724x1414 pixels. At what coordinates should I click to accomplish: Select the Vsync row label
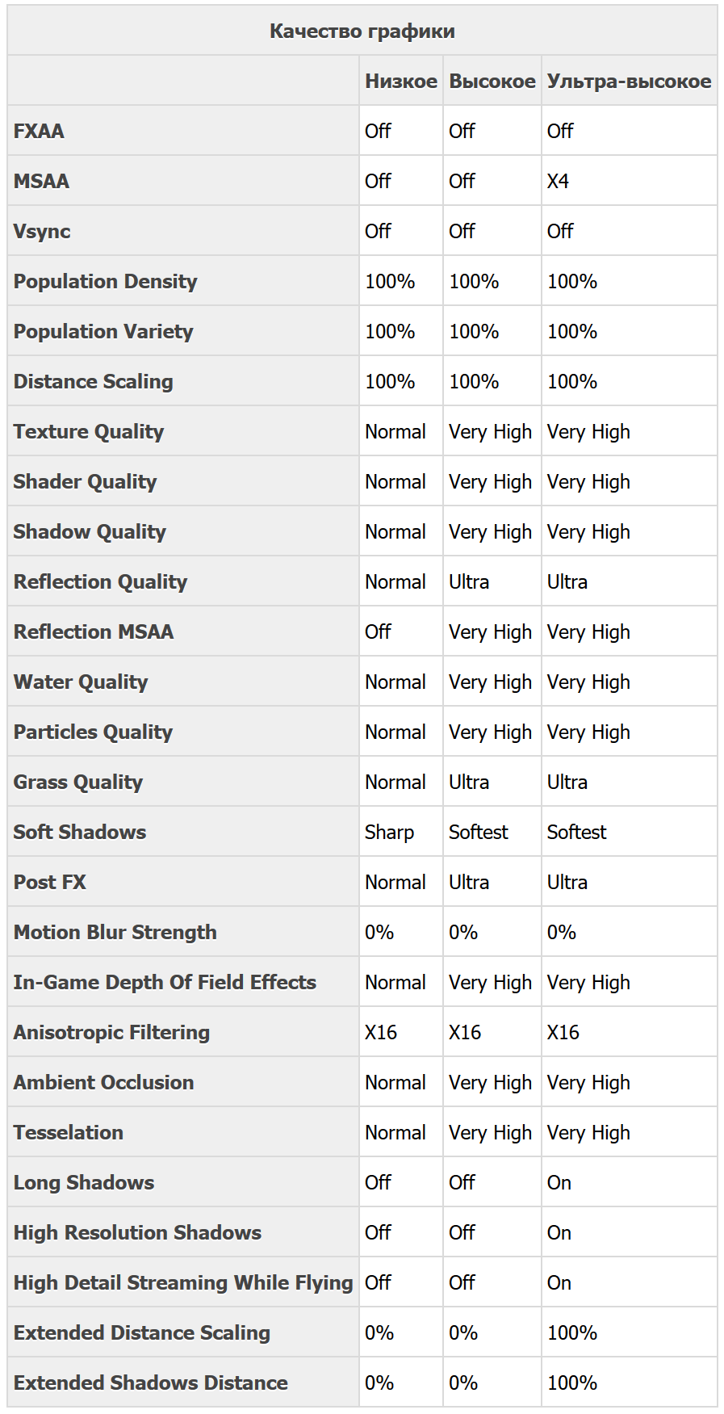(42, 231)
